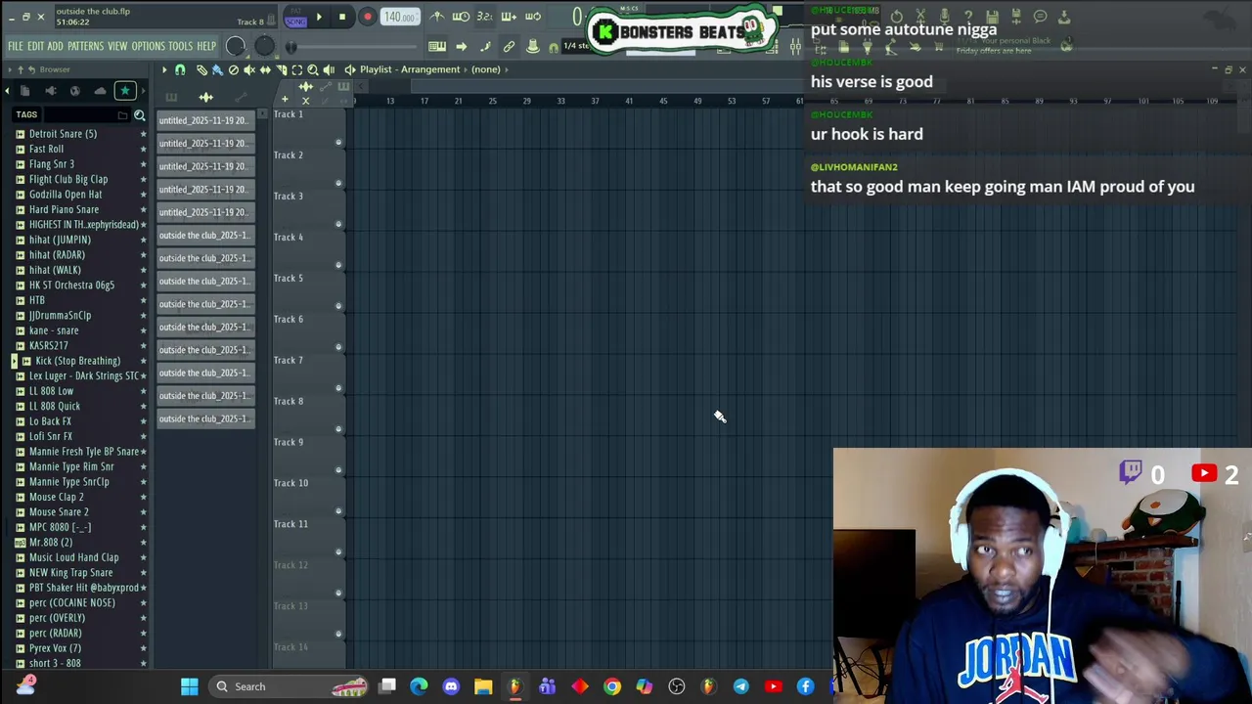Select the first untitled_2025-11-19 audio clip

pyautogui.click(x=204, y=120)
